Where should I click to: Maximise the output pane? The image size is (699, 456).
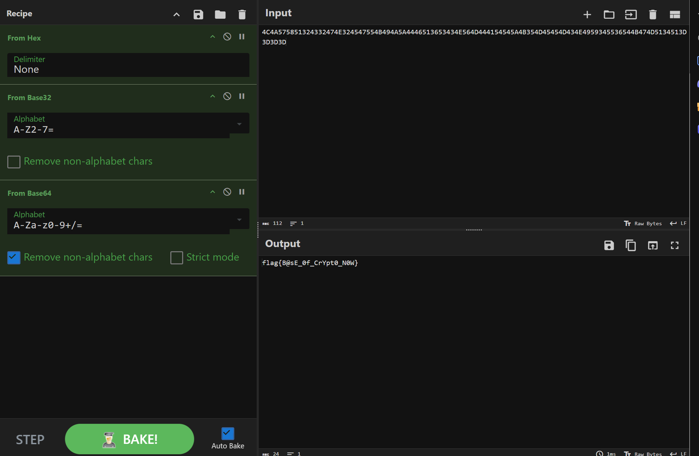coord(674,245)
